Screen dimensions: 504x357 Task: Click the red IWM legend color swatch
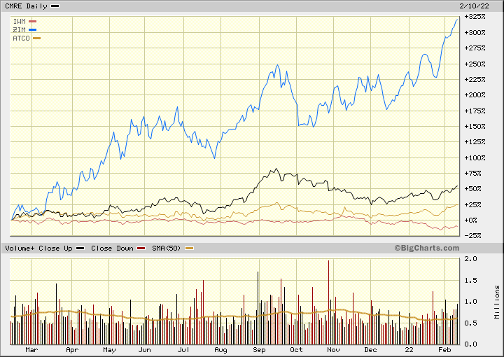(32, 22)
